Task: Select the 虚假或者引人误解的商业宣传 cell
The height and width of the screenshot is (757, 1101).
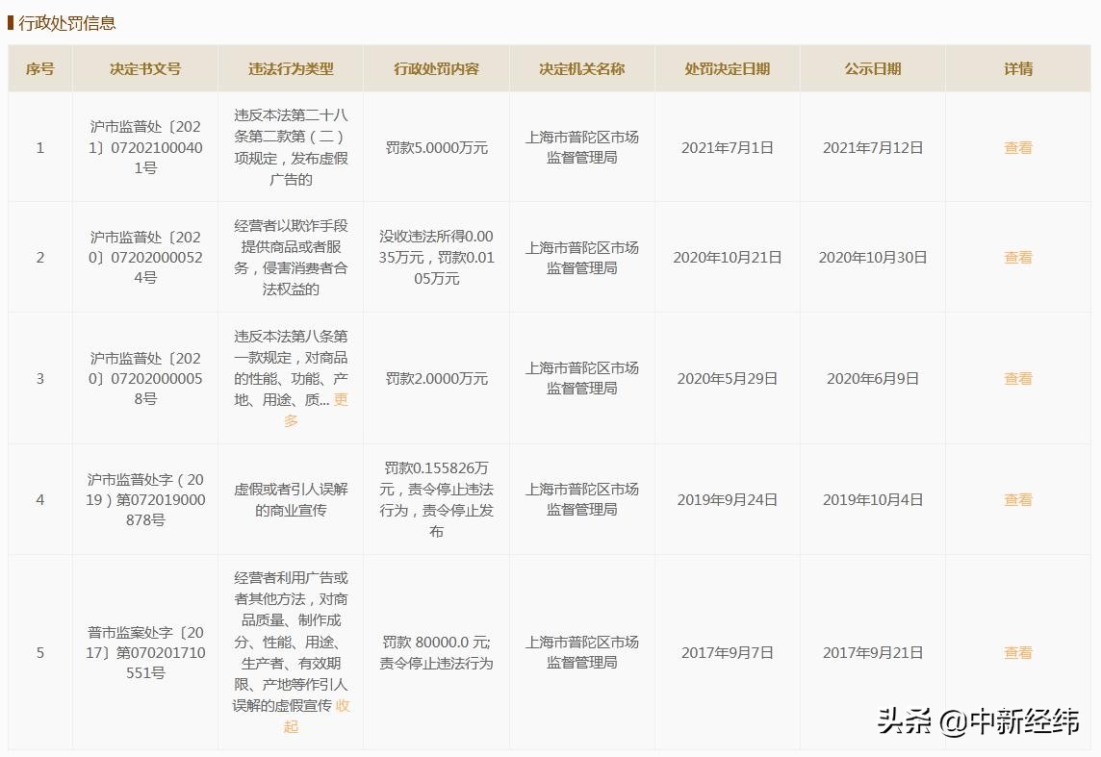Action: (291, 499)
